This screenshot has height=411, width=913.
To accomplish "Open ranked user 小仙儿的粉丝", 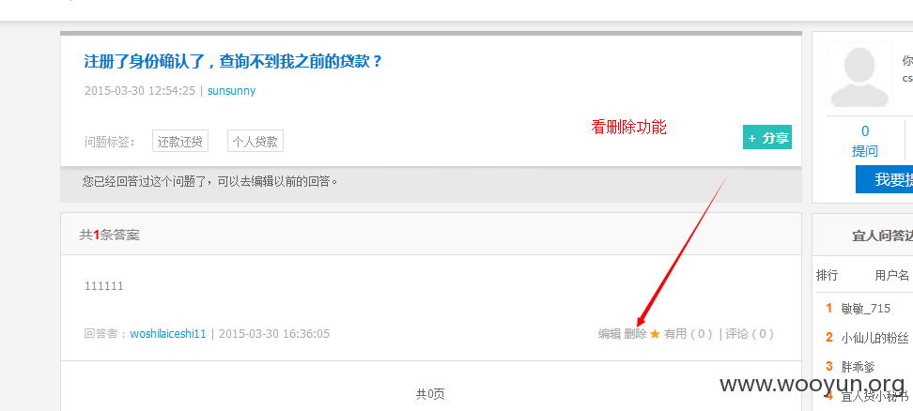I will 874,337.
